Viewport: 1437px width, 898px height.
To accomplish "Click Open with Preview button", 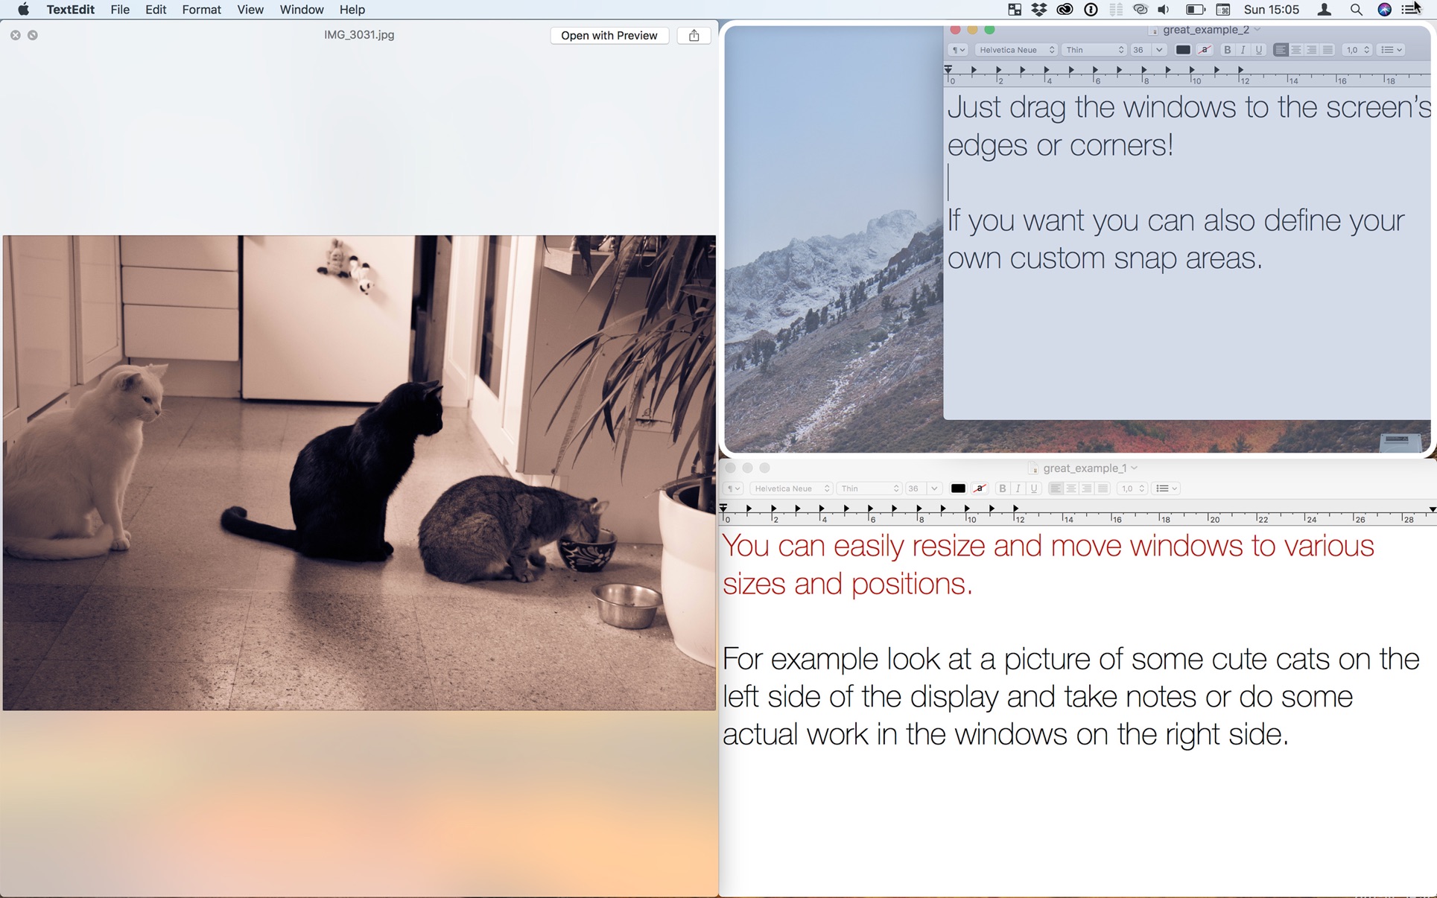I will click(609, 35).
